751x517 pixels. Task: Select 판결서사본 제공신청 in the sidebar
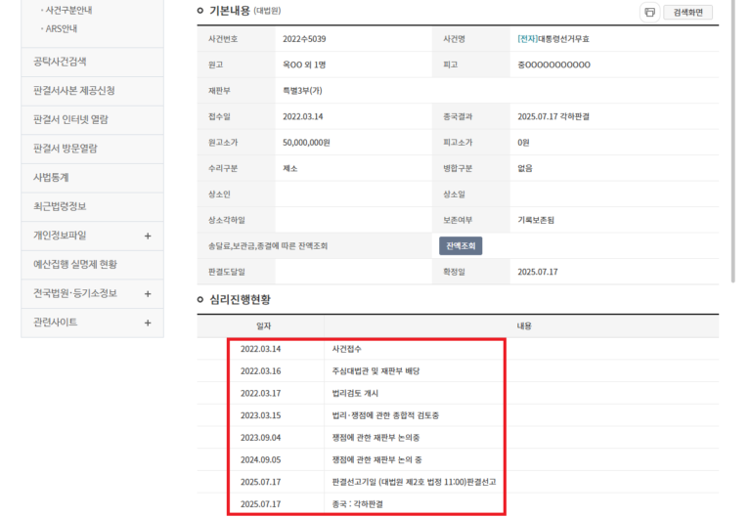[x=73, y=91]
